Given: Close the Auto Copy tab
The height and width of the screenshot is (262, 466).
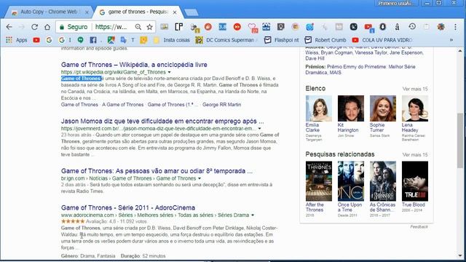Looking at the screenshot, I should (87, 12).
